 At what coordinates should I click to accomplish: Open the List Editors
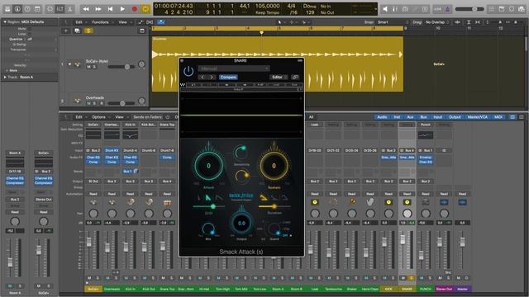tap(492, 9)
